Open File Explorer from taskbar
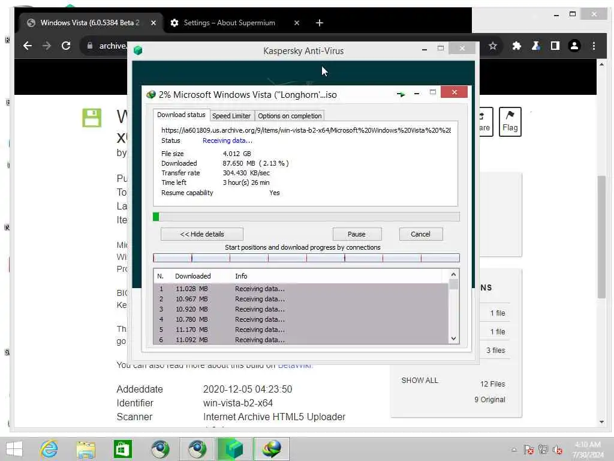The height and width of the screenshot is (461, 614). [x=86, y=449]
